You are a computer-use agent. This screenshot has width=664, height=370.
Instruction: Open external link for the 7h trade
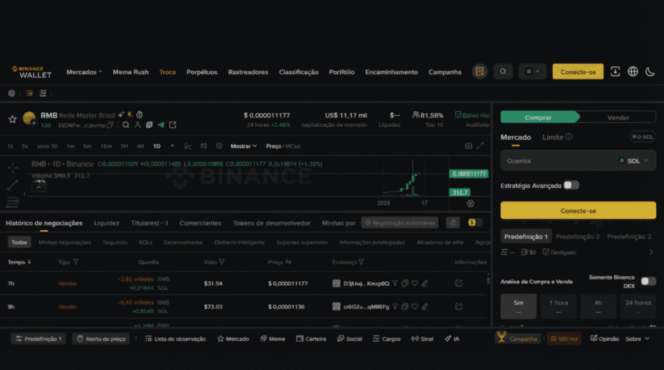click(x=459, y=283)
